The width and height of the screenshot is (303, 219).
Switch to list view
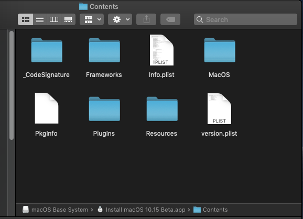tap(40, 19)
